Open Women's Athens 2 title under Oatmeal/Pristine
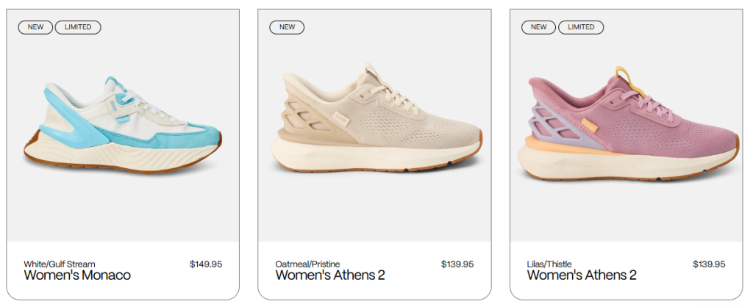Image resolution: width=753 pixels, height=307 pixels. (330, 275)
